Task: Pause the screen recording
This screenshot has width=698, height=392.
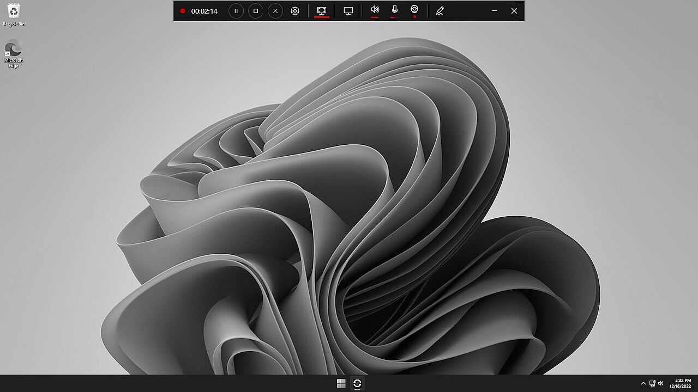Action: [236, 11]
